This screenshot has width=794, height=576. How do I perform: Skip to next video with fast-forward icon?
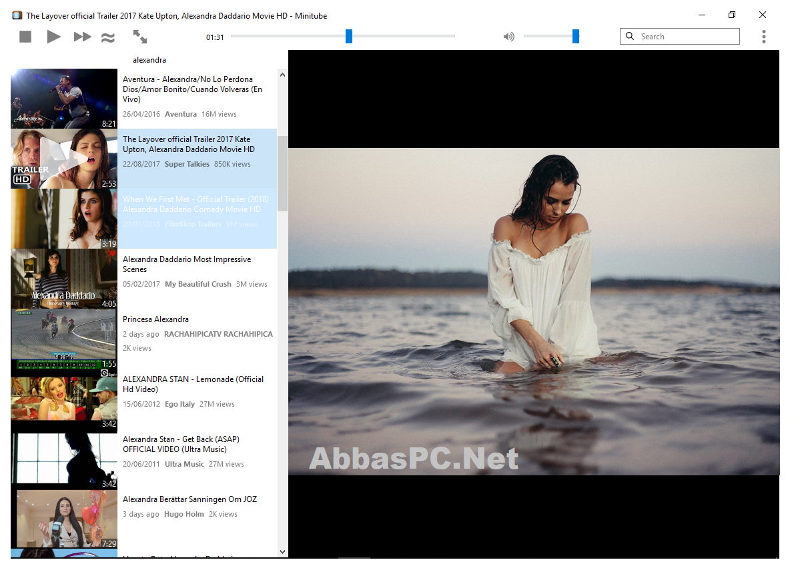83,37
